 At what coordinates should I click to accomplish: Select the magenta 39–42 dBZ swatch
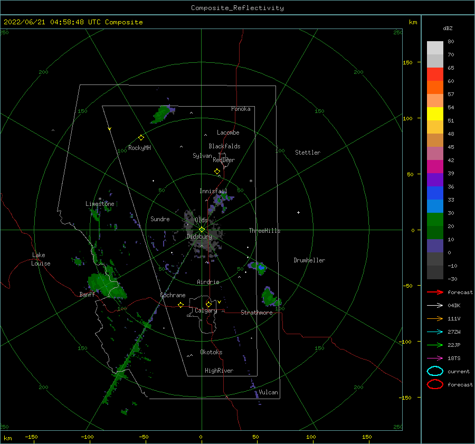pyautogui.click(x=435, y=167)
